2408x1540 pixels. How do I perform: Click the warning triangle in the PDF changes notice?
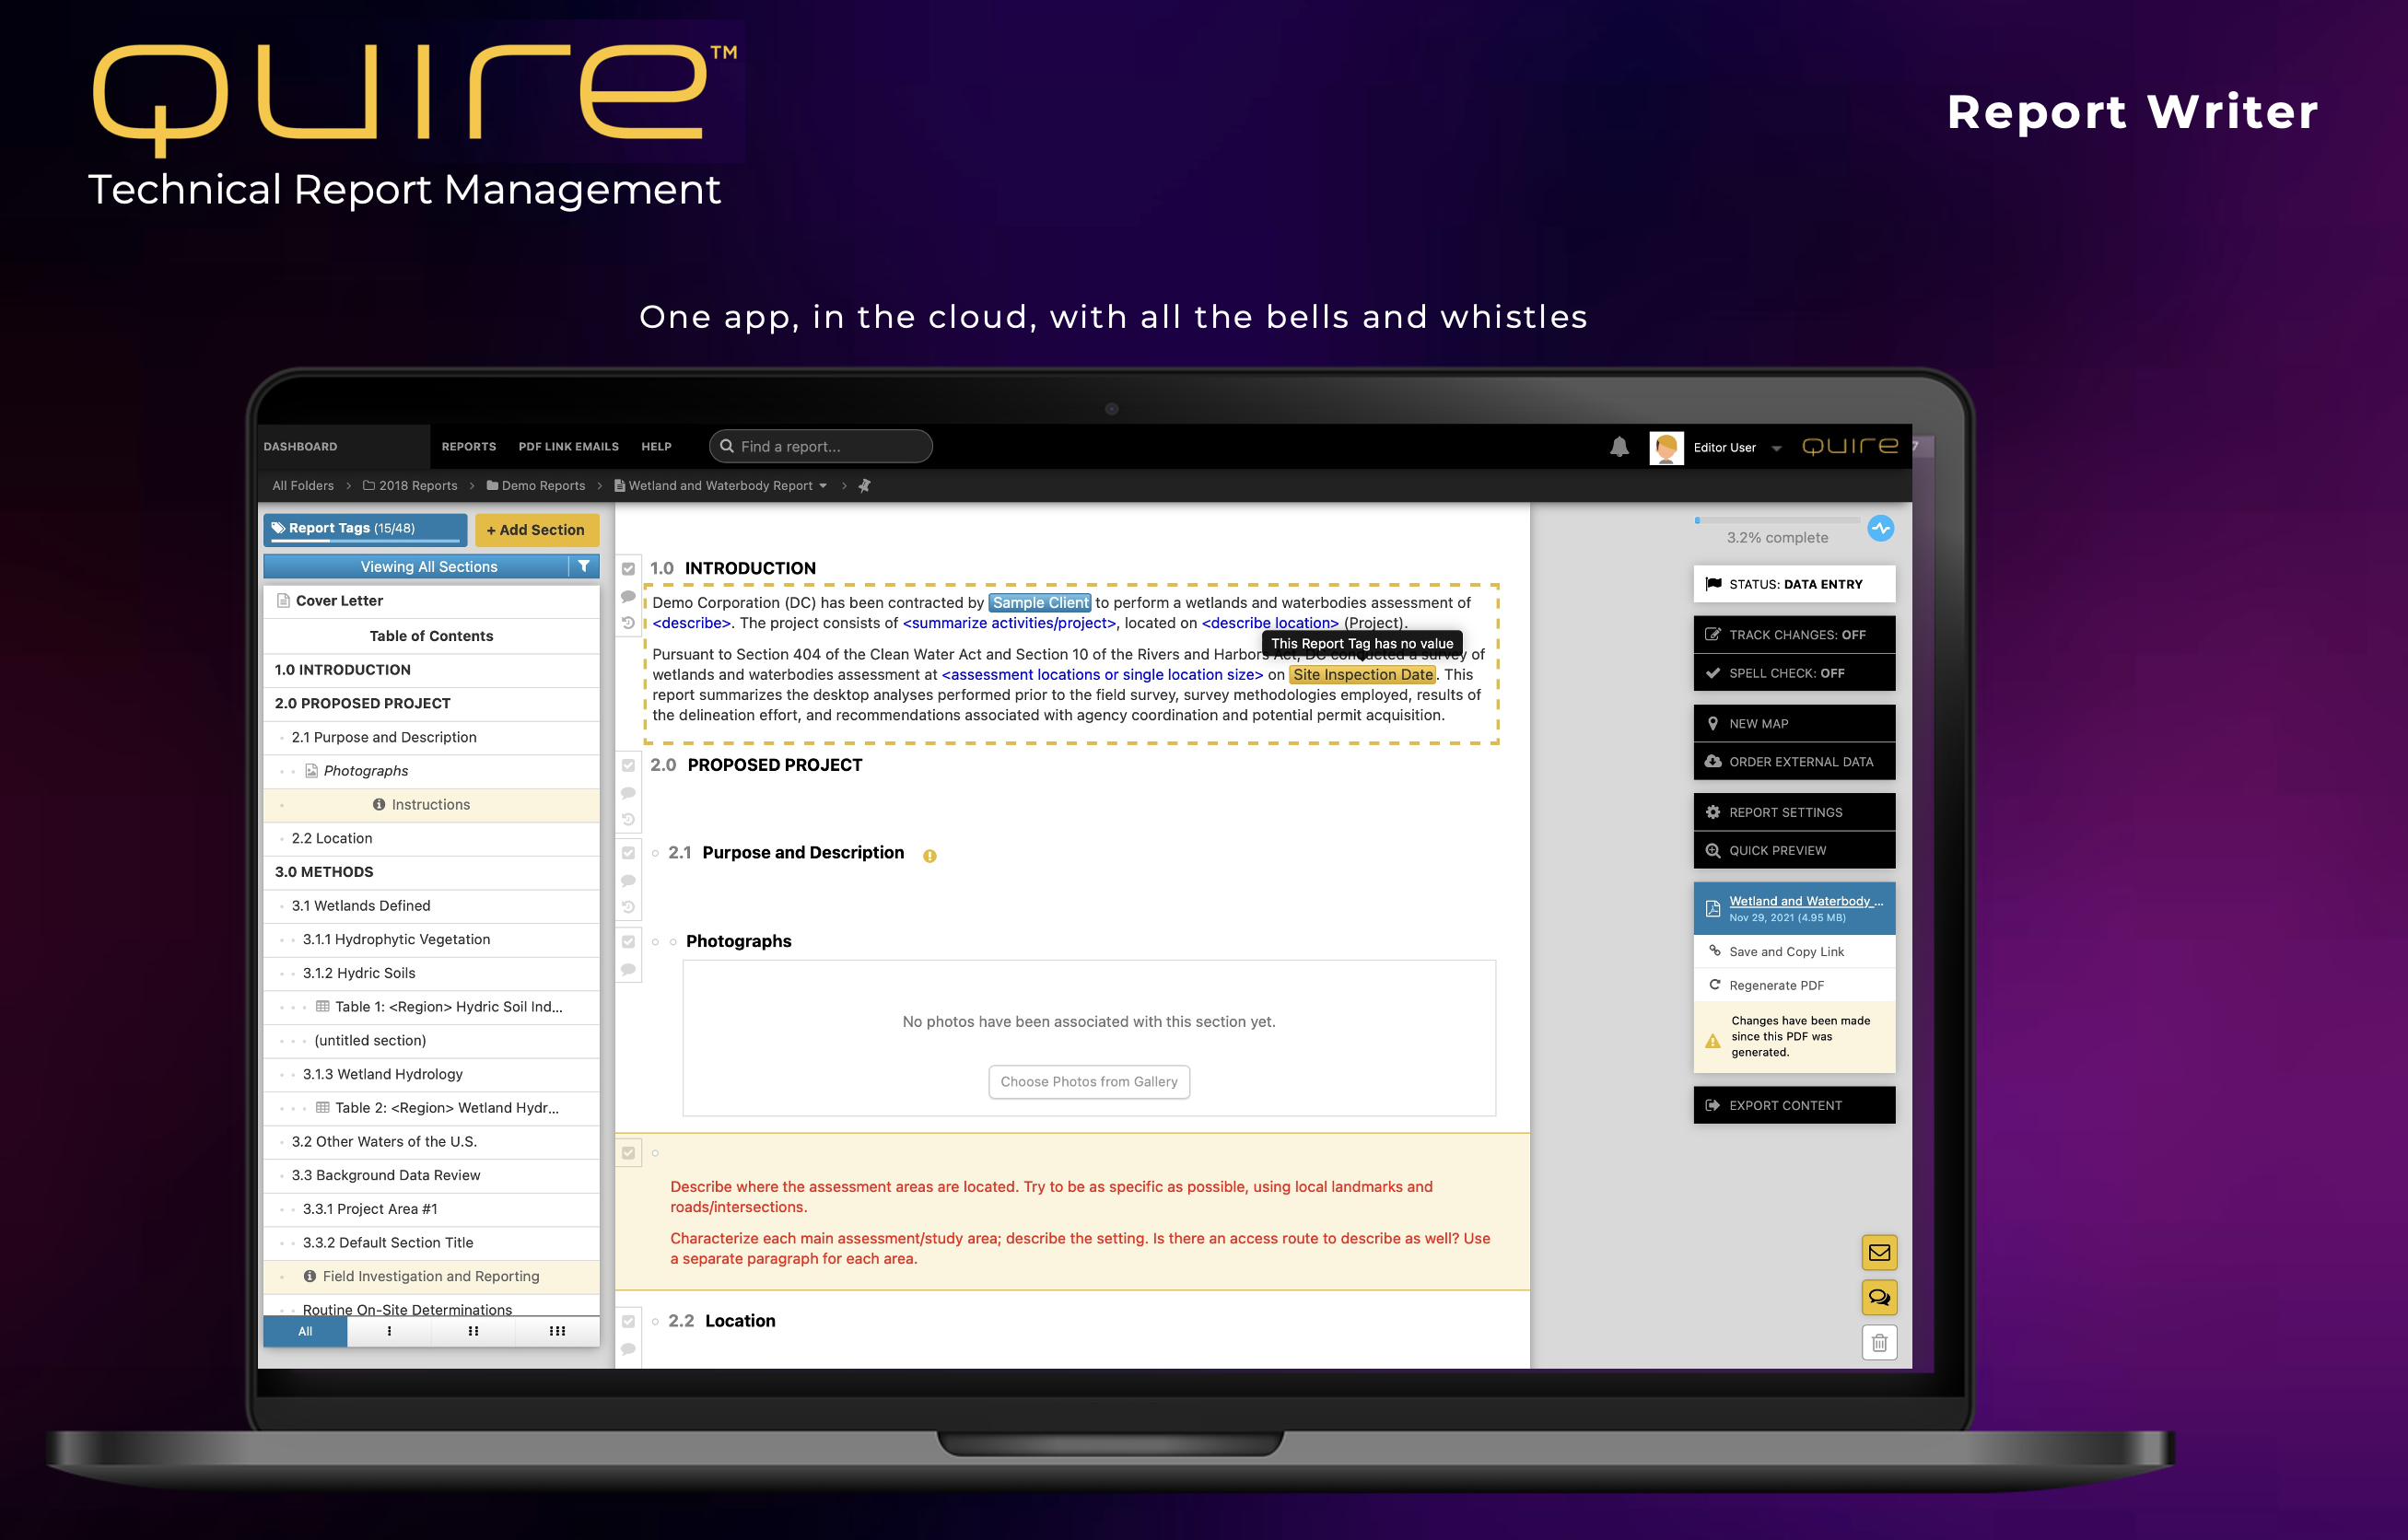[1712, 1041]
